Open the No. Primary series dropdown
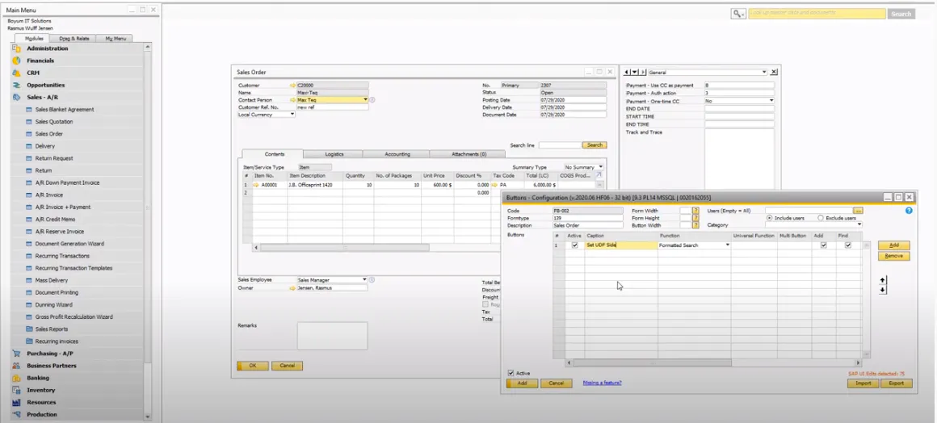Viewport: 937px width, 423px height. click(519, 86)
